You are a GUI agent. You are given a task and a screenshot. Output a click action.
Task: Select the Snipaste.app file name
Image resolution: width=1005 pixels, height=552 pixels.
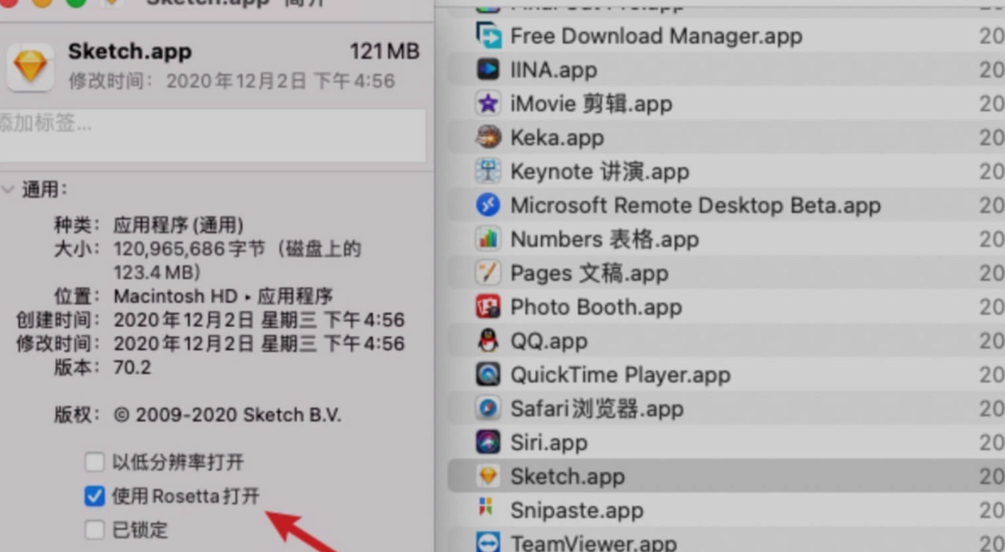[577, 511]
